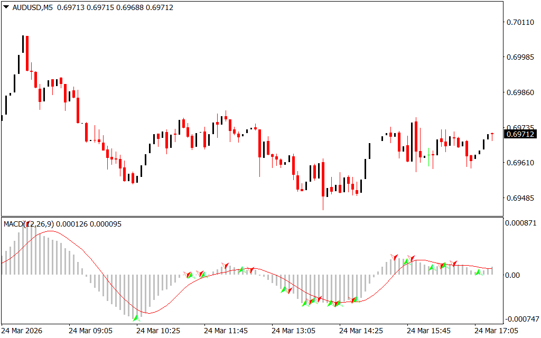This screenshot has height=338, width=541.
Task: Click the 0.00 MACD zero level label
Action: pyautogui.click(x=512, y=275)
